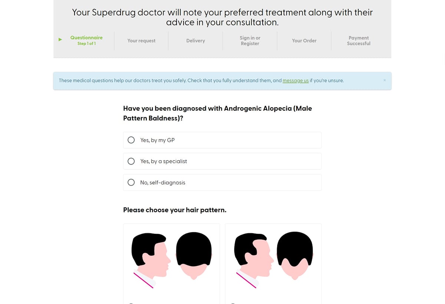Click the green arrow beside Questionnaire
This screenshot has width=445, height=304.
(60, 40)
